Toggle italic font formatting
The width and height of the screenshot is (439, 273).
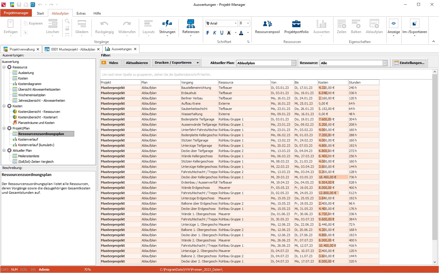(x=215, y=33)
